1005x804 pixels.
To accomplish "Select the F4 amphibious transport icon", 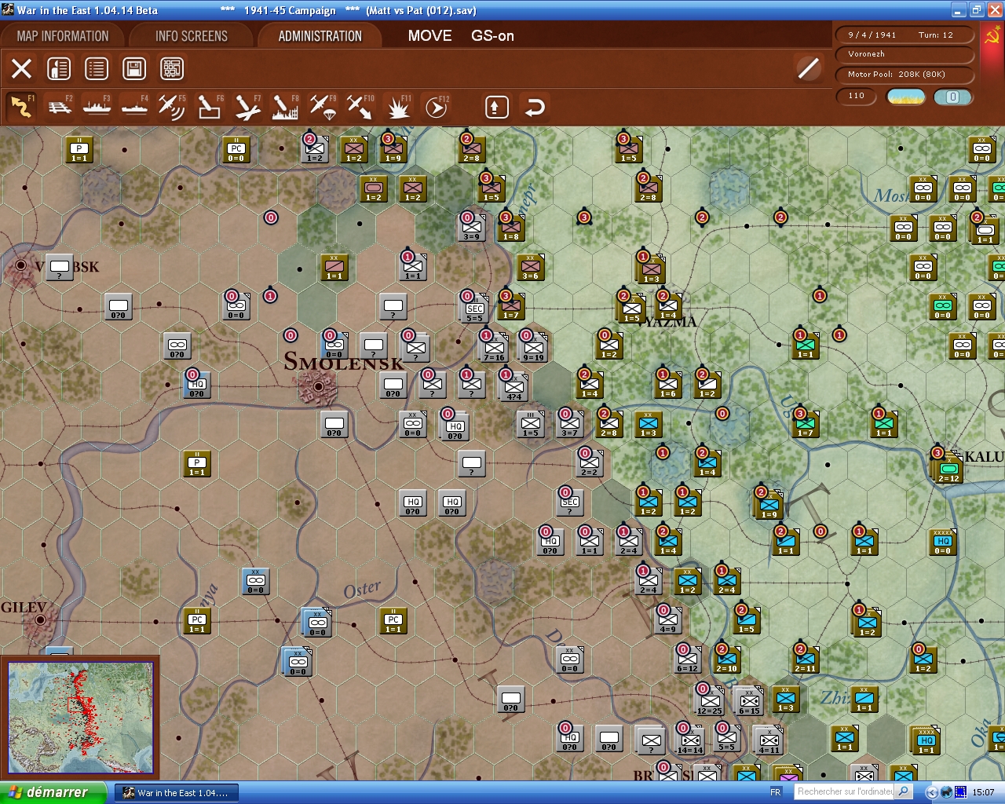I will pyautogui.click(x=134, y=107).
